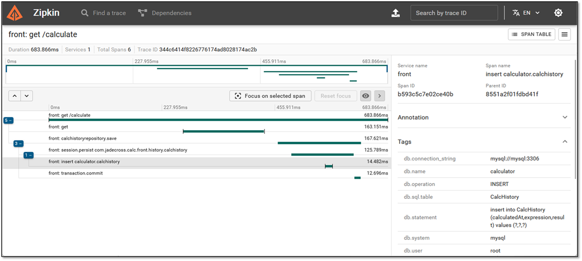Click the SPAN TABLE button
Viewport: 582px width, 261px height.
pos(532,34)
